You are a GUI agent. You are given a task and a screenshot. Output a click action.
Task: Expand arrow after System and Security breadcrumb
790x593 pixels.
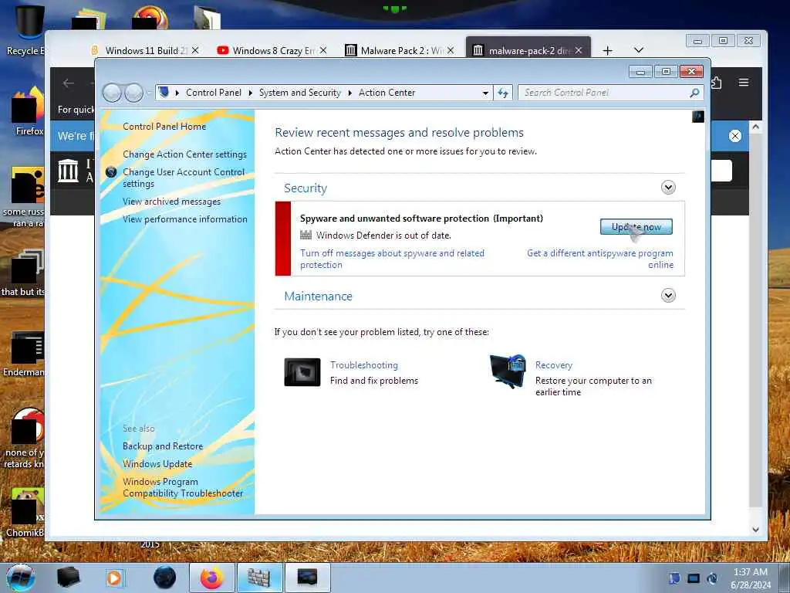point(349,93)
